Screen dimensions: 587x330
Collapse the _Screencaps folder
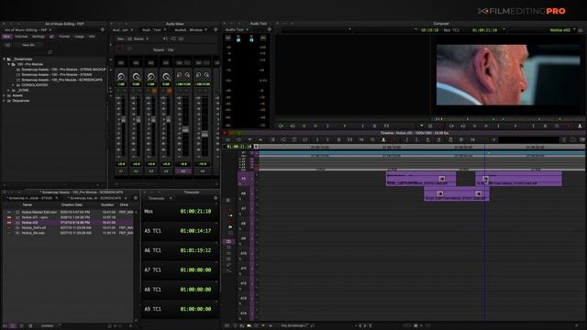(4, 59)
